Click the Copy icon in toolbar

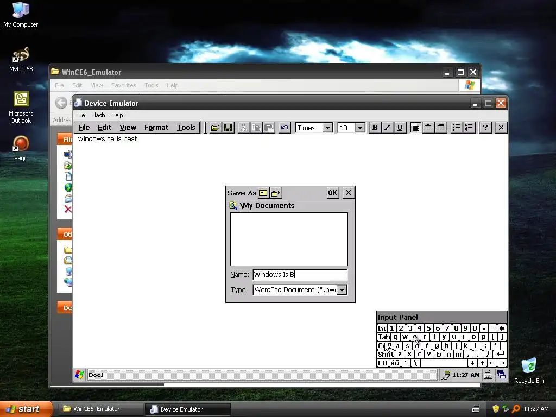256,128
